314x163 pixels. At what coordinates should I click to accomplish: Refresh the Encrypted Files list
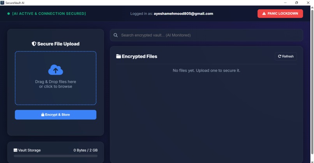pos(286,56)
